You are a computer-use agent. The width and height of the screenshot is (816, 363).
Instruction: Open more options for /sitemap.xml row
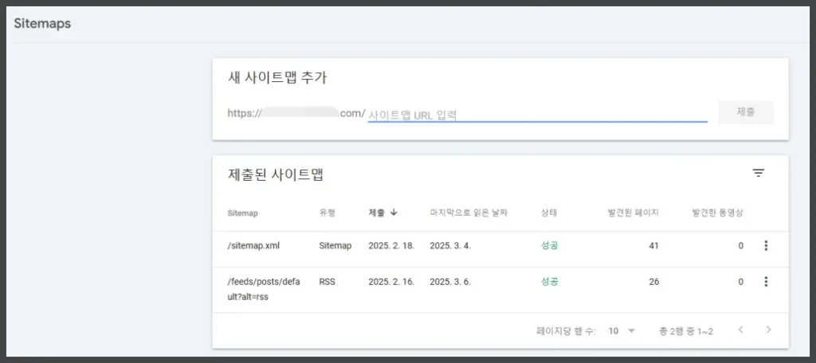pyautogui.click(x=766, y=246)
